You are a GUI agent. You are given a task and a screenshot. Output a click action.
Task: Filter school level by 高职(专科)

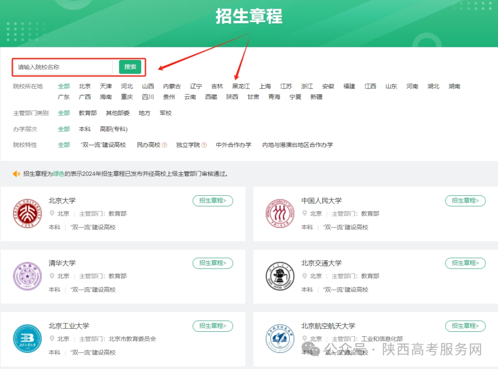114,129
